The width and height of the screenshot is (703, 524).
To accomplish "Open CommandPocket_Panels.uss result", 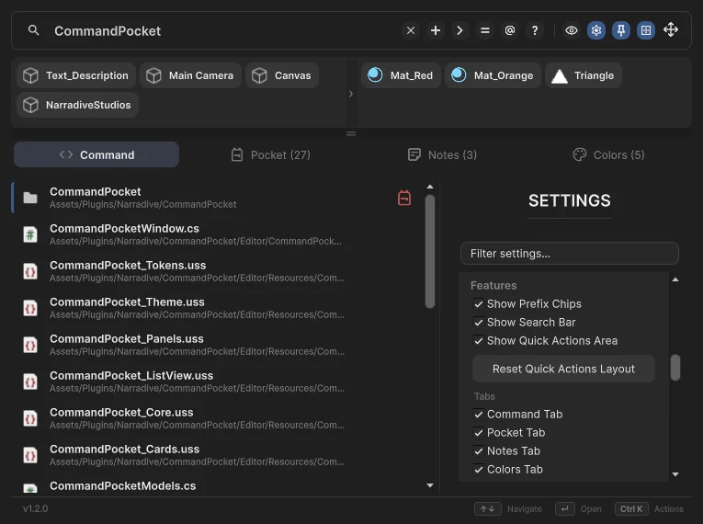I will pyautogui.click(x=217, y=345).
